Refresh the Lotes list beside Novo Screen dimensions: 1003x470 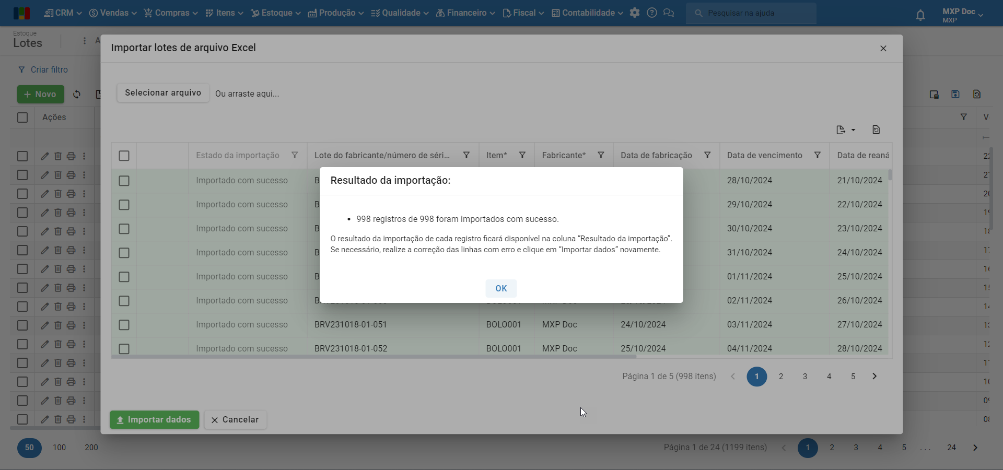pyautogui.click(x=77, y=95)
